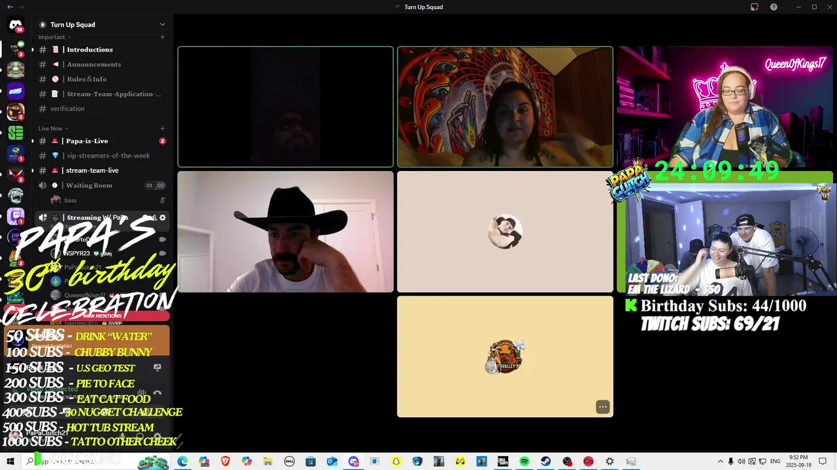
Task: Open File Explorer from the taskbar
Action: pos(267,462)
